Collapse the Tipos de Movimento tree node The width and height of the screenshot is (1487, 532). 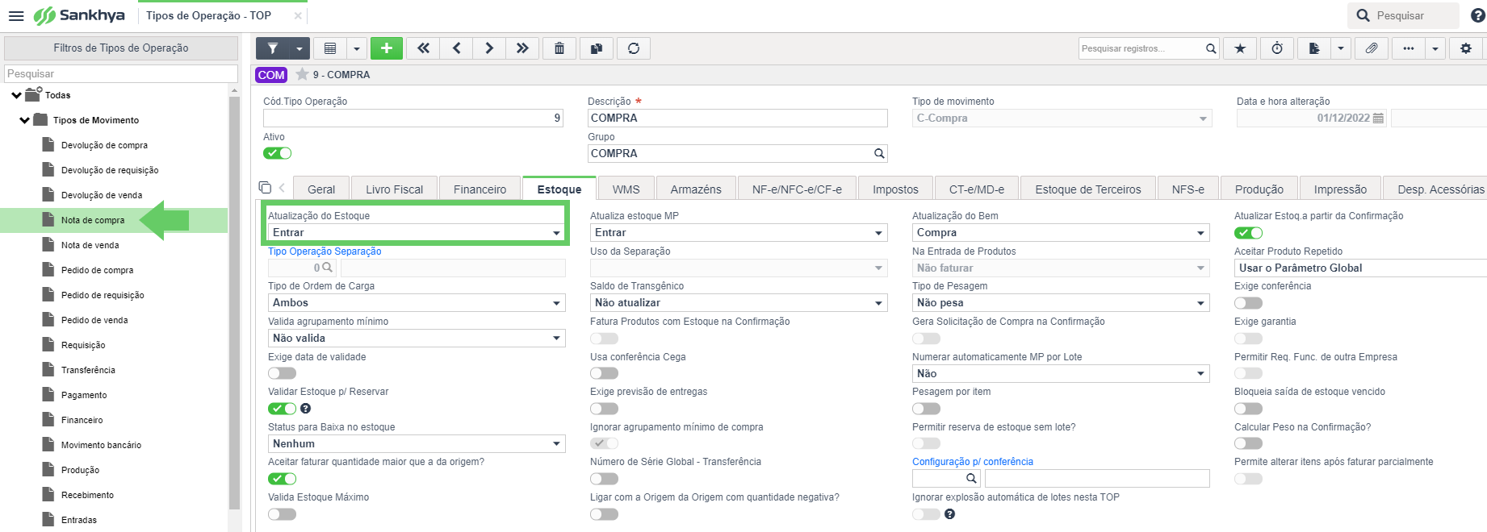pos(25,120)
